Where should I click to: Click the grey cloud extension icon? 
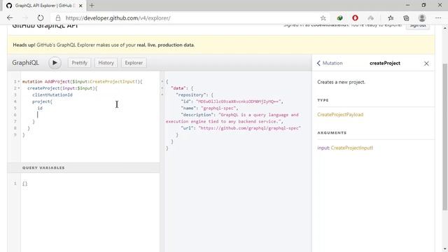pos(370,18)
